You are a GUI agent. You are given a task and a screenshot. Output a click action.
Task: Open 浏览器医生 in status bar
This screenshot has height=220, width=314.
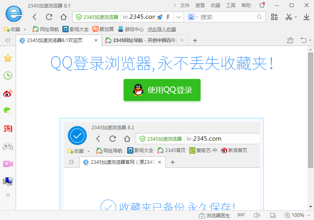pos(214,215)
